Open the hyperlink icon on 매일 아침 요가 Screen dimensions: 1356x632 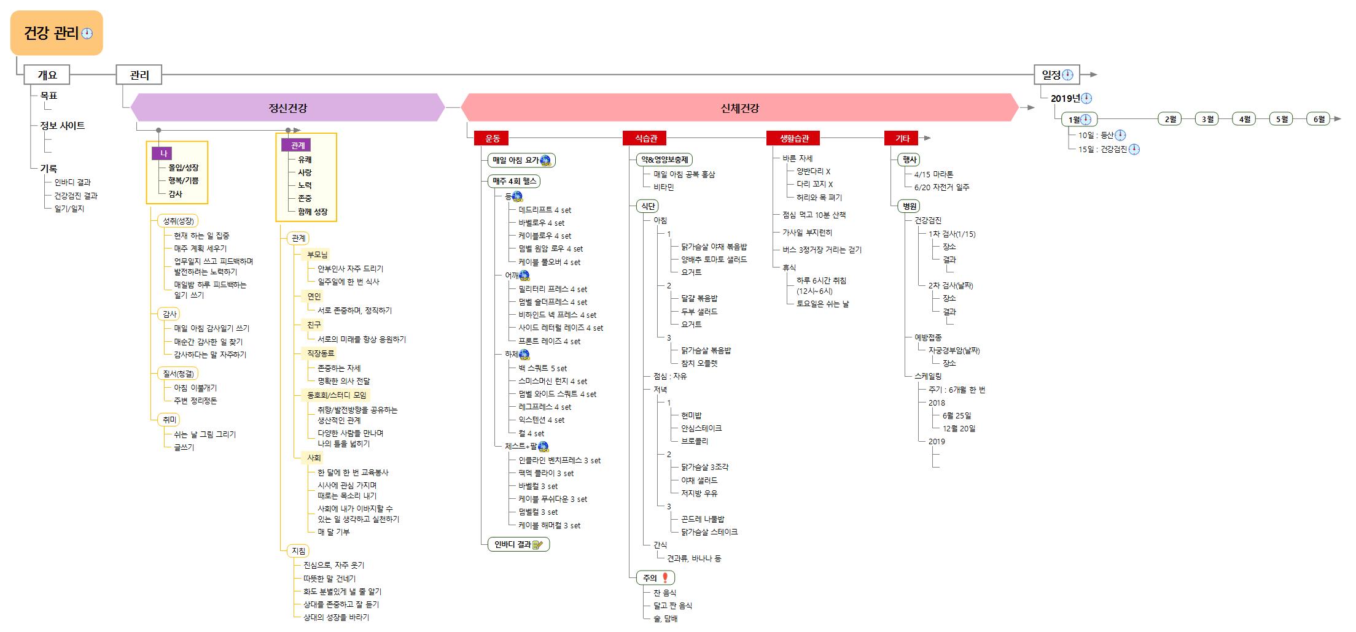[545, 161]
